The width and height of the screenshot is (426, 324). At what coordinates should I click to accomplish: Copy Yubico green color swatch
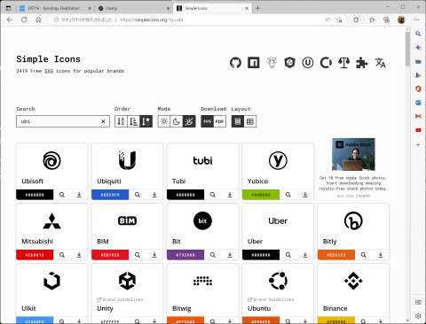261,195
